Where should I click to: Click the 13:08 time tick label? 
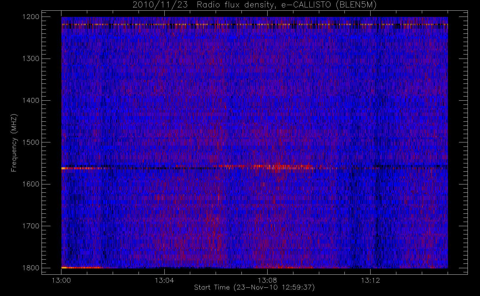point(267,280)
